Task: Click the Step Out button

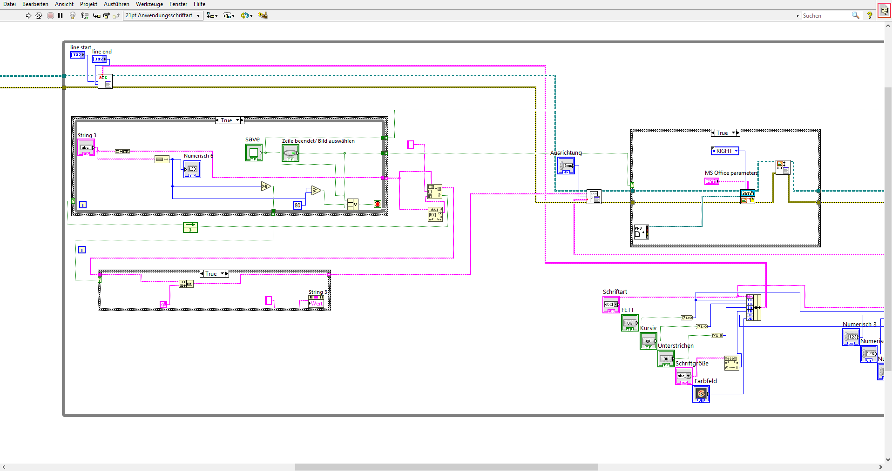Action: 116,15
